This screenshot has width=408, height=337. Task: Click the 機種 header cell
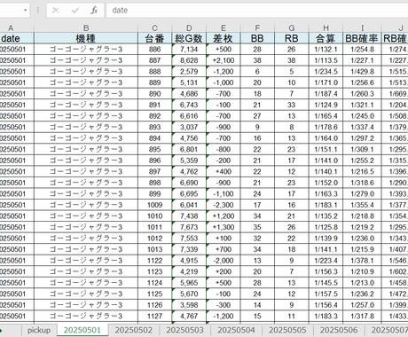pyautogui.click(x=86, y=38)
